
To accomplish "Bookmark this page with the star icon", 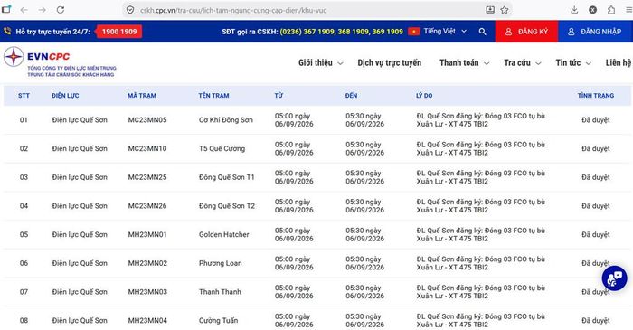I will 505,10.
